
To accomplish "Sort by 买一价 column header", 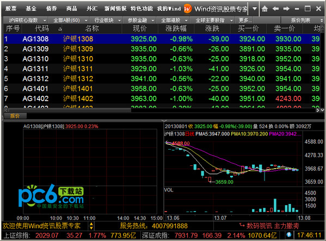I will (x=248, y=28).
